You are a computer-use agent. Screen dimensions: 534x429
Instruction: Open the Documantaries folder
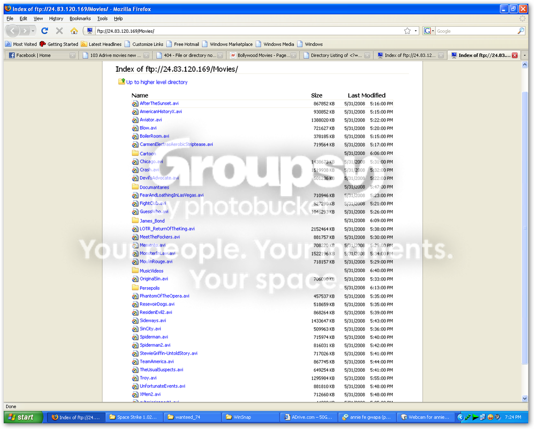pyautogui.click(x=154, y=187)
